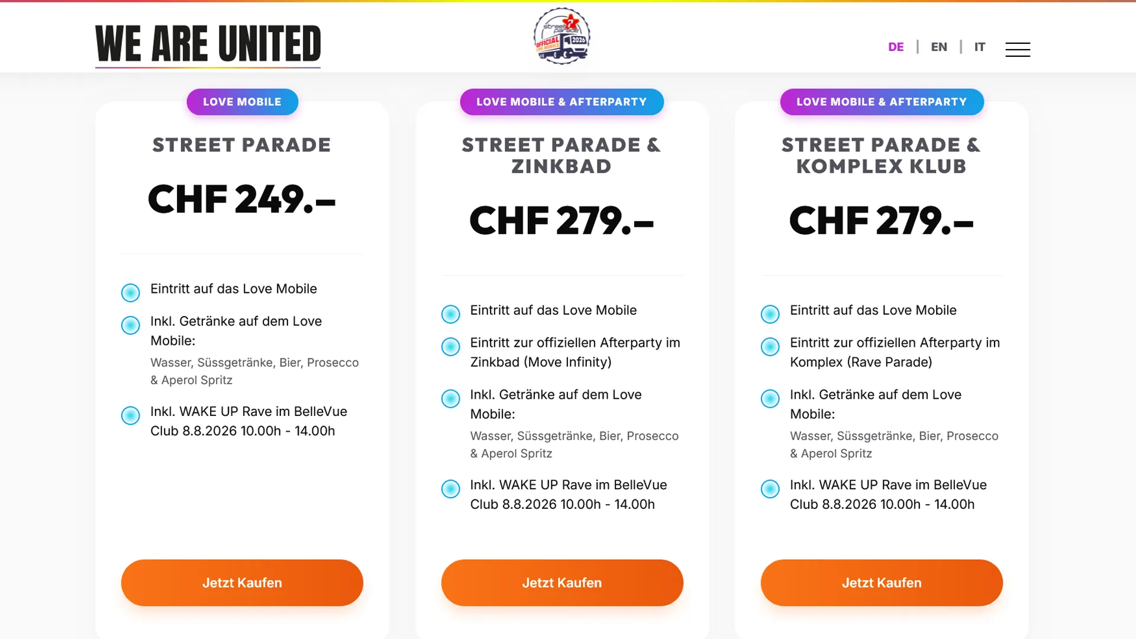Click the WAKE UP Rave bullet in Zinkbad card
The height and width of the screenshot is (639, 1136).
[450, 489]
